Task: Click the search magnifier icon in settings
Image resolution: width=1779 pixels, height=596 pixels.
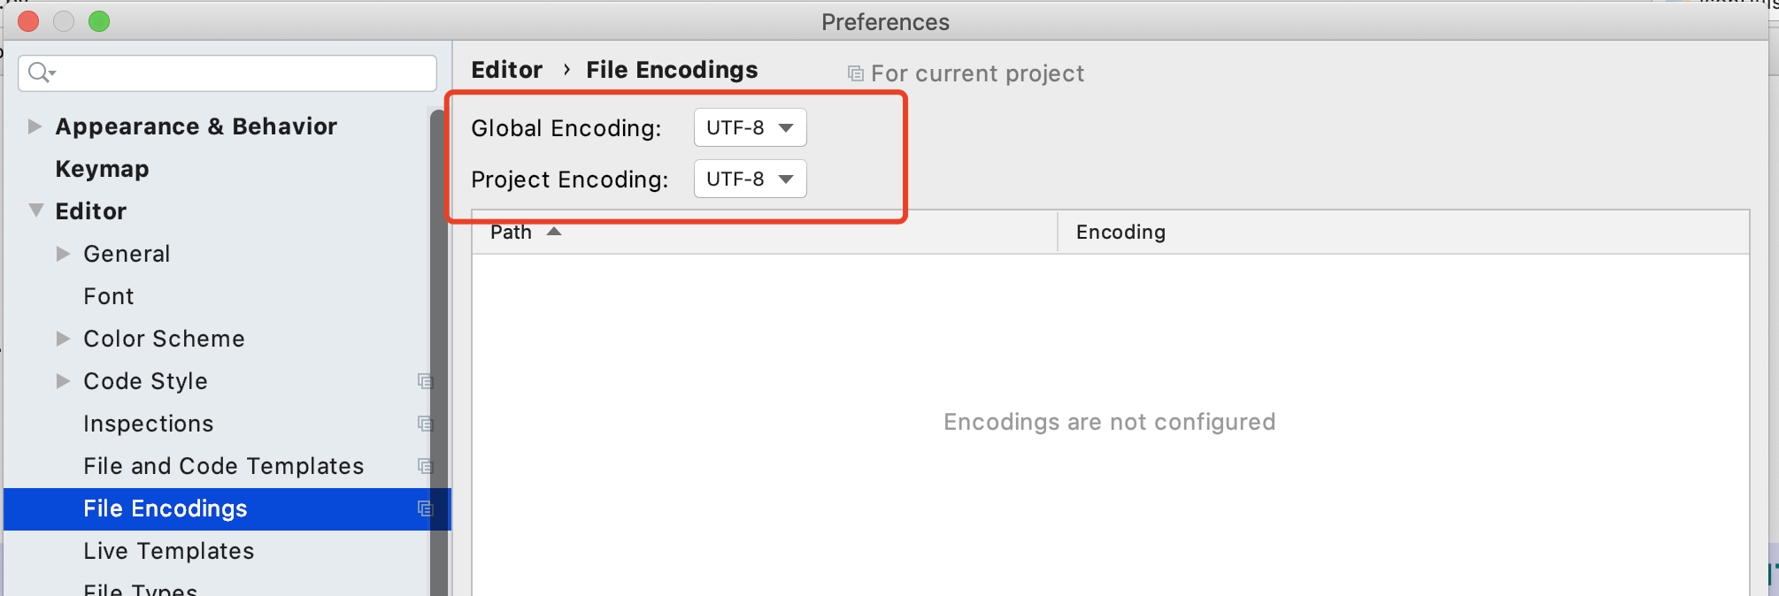Action: pyautogui.click(x=40, y=73)
